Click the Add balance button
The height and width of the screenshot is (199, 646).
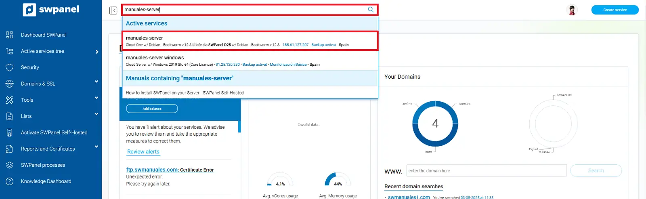click(152, 109)
